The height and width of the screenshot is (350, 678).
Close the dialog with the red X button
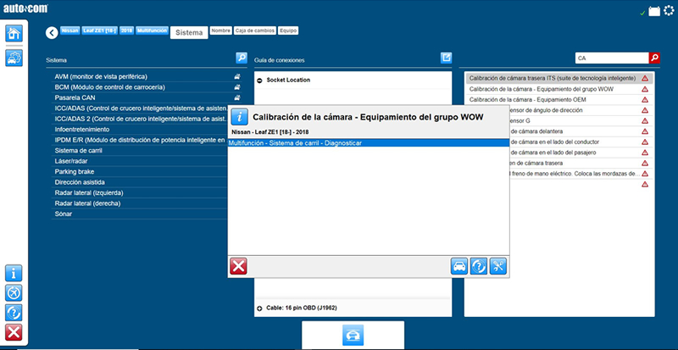238,266
